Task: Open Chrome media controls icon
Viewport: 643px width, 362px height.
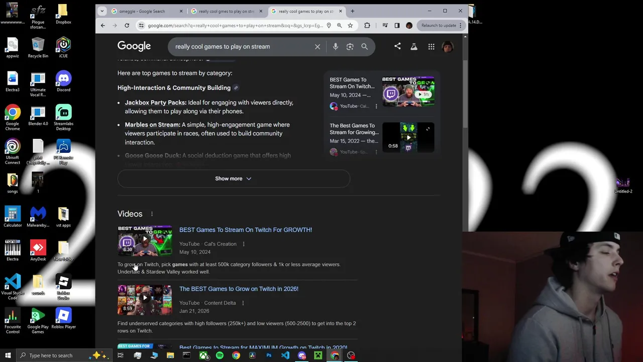Action: click(x=385, y=25)
